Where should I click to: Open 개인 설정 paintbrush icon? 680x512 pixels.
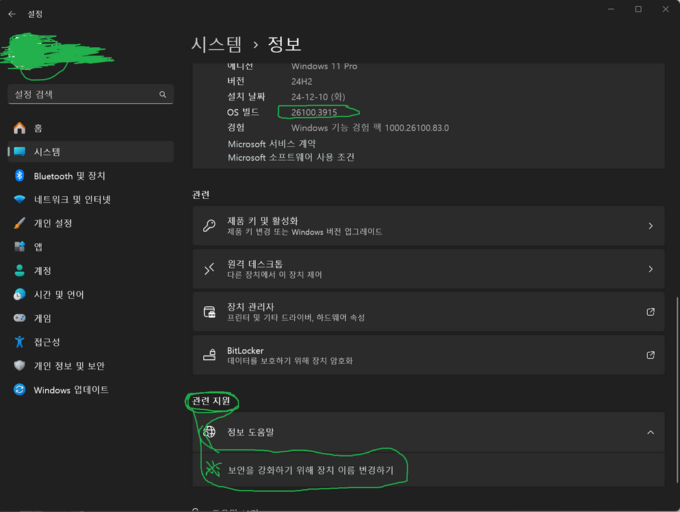(x=20, y=223)
